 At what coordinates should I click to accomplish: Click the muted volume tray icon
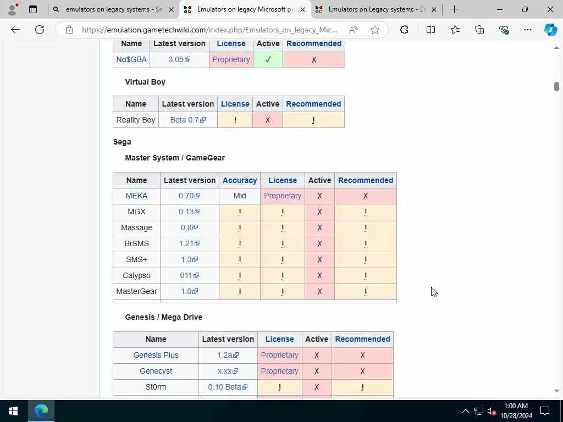(492, 411)
